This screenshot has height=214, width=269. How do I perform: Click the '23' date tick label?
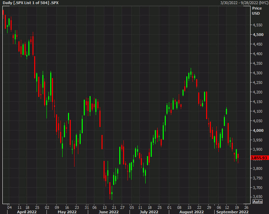tap(77, 207)
